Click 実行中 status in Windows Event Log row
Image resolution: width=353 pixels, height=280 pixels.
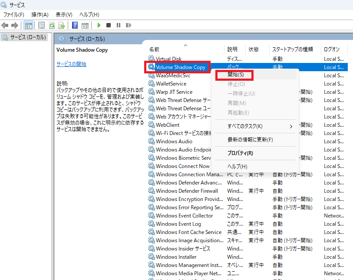256,224
